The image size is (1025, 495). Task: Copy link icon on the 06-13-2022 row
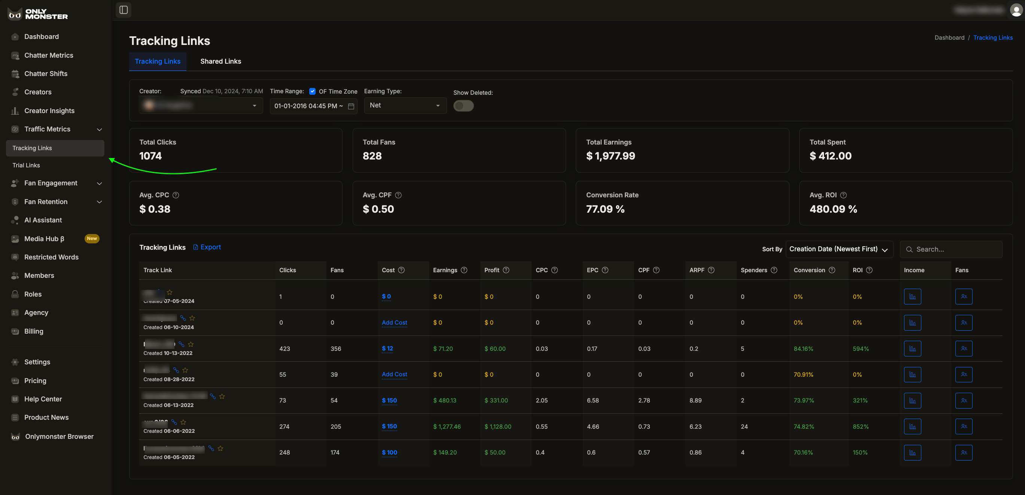click(x=213, y=396)
